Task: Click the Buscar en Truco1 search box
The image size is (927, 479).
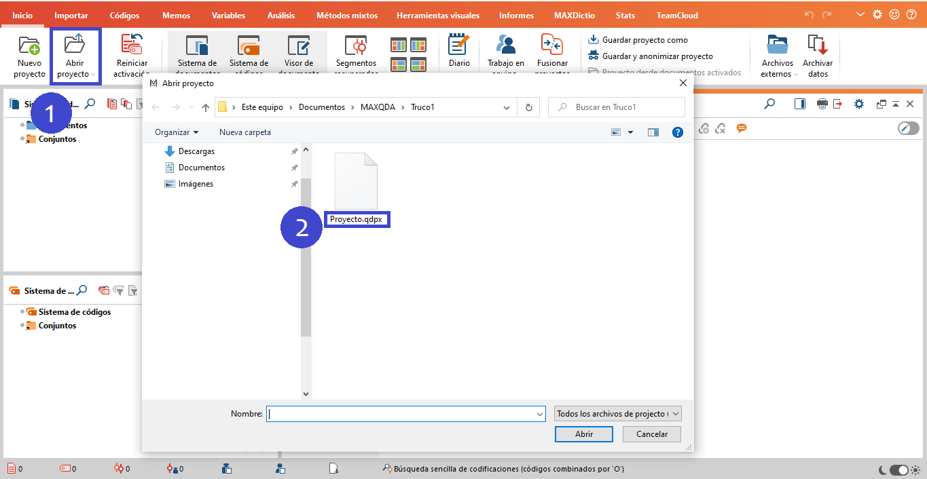Action: click(x=617, y=107)
